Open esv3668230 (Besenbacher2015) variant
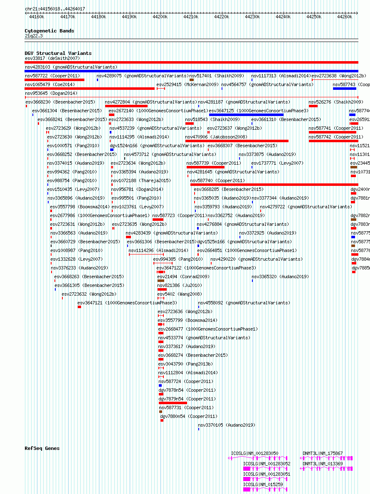Image resolution: width=370 pixels, height=494 pixels. coord(60,102)
